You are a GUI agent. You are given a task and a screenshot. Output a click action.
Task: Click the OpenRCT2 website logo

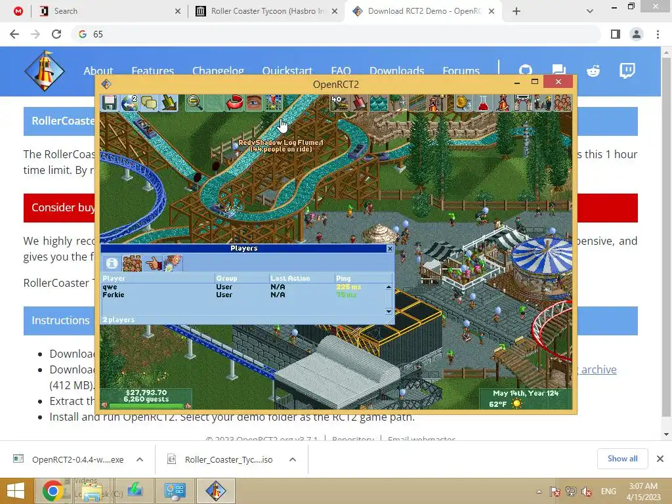[x=45, y=71]
